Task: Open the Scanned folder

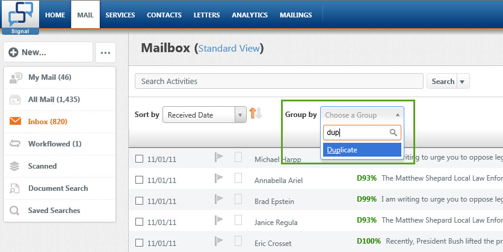Action: 60,166
